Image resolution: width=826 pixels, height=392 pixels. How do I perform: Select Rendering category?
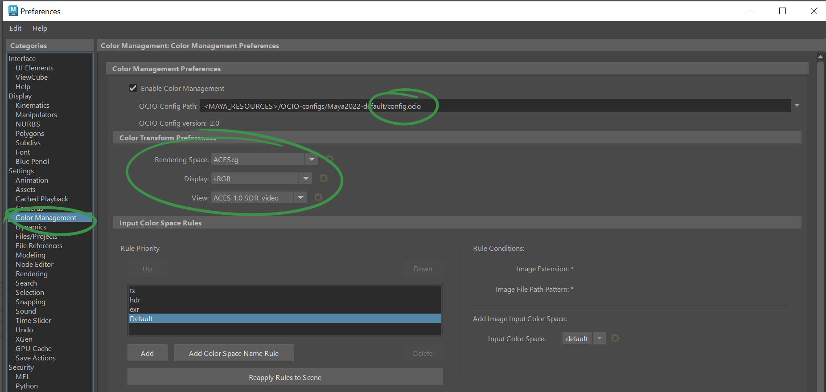31,274
